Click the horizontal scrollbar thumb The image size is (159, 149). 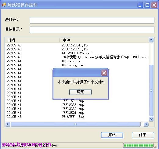(75, 124)
